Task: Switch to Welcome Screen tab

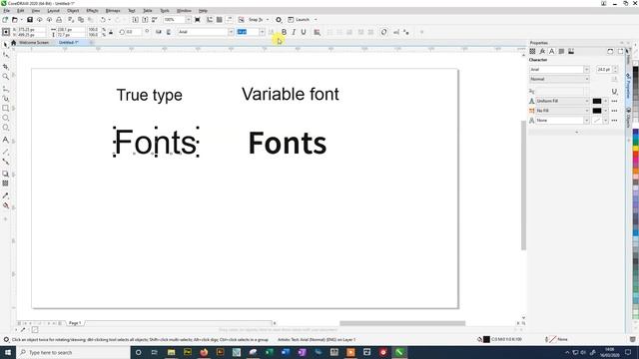Action: coord(34,42)
